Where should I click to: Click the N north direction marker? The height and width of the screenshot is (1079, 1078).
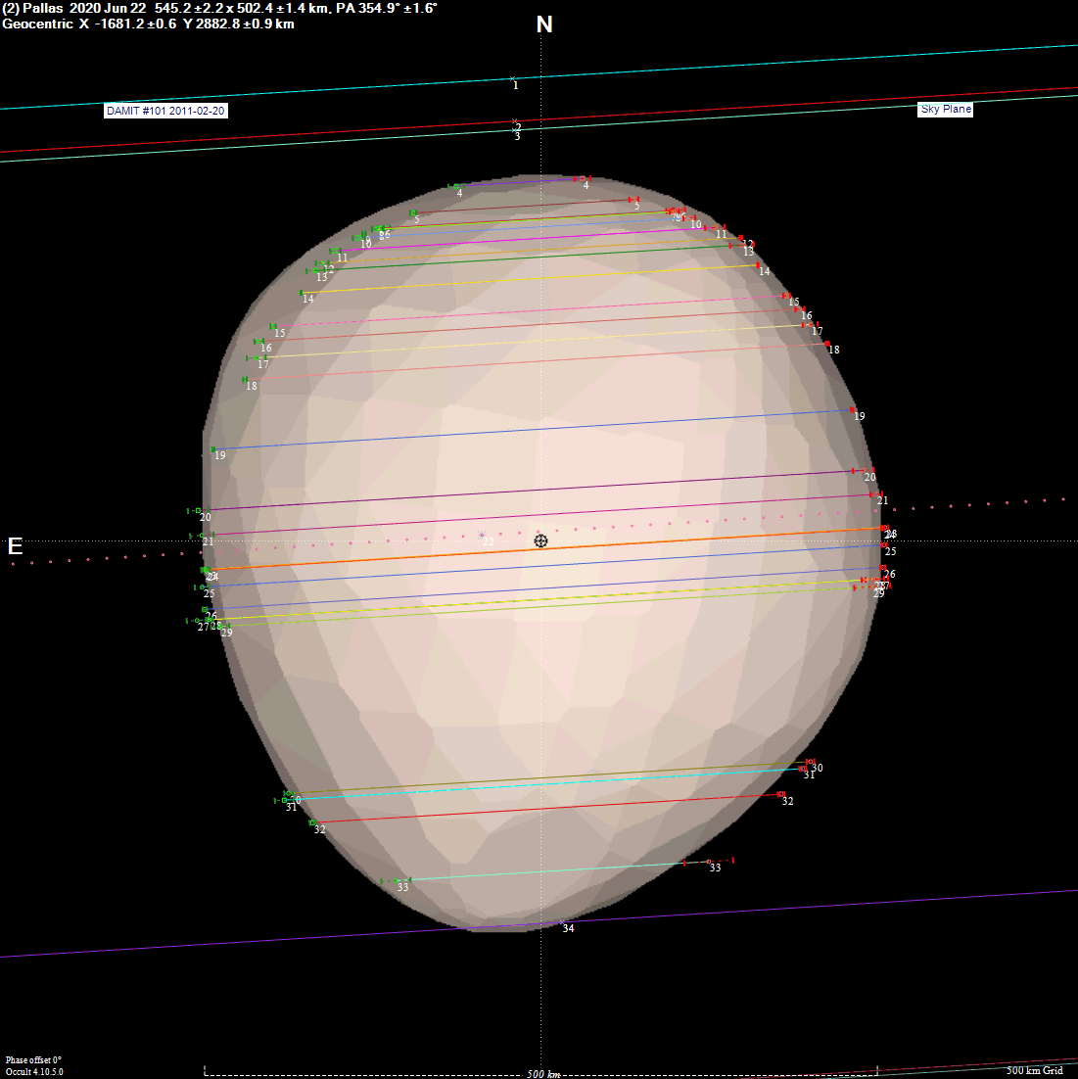pos(545,24)
